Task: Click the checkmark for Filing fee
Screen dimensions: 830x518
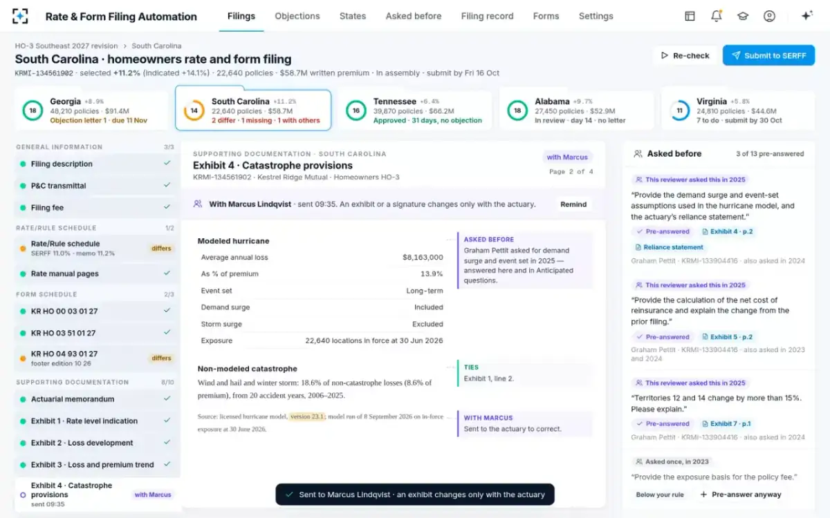Action: pos(167,207)
